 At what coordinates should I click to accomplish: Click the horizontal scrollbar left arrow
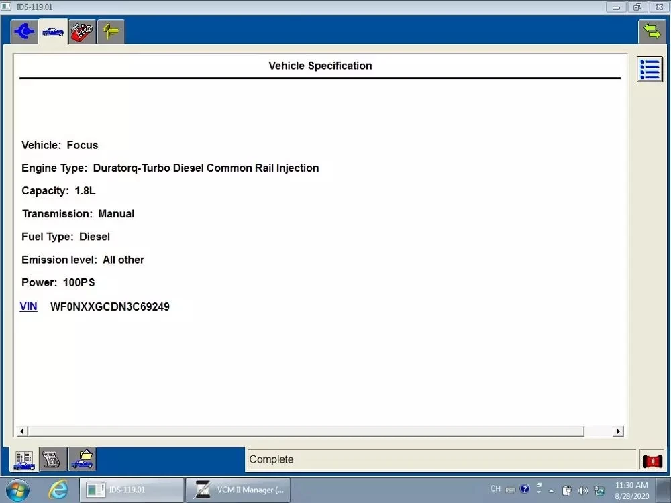point(22,431)
